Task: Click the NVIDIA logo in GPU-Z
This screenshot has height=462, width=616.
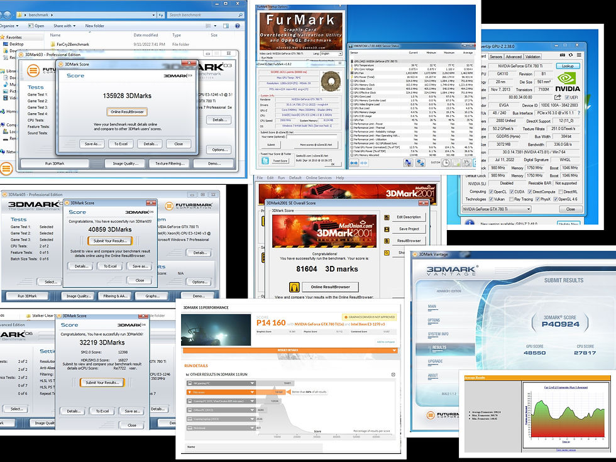Action: 568,81
